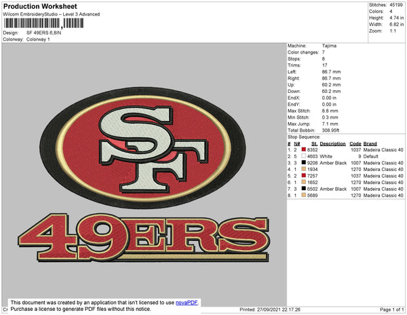Select the 'White' description in row 2
This screenshot has width=407, height=315.
click(326, 156)
